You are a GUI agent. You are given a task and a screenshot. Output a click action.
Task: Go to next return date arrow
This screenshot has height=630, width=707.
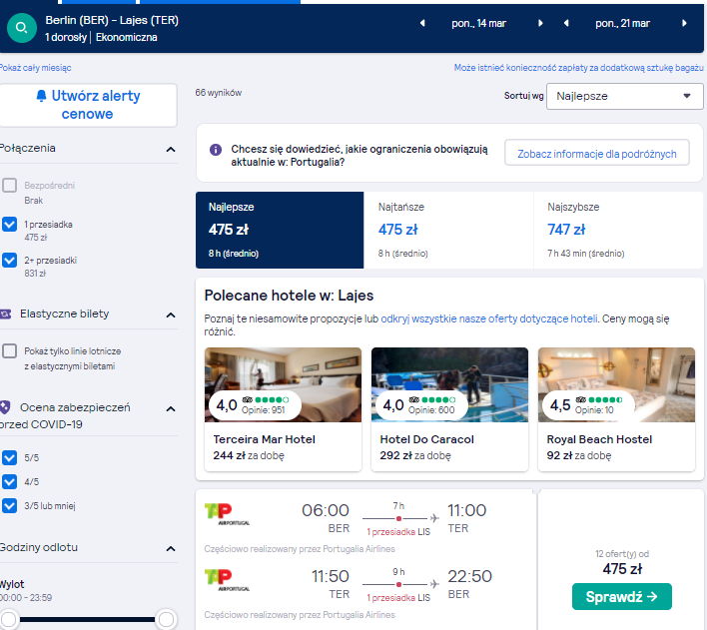click(x=684, y=23)
